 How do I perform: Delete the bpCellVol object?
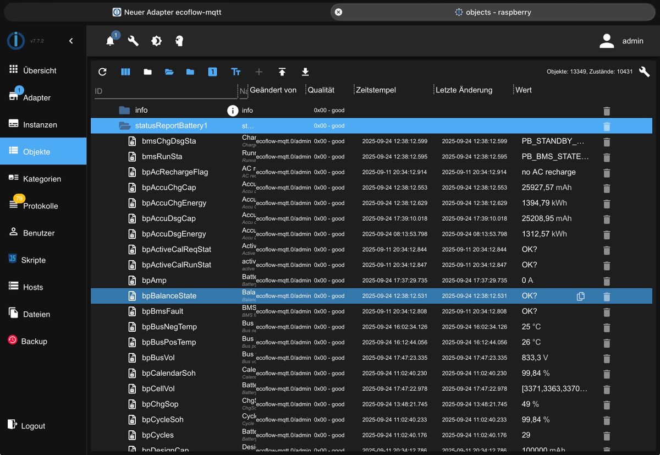point(607,389)
